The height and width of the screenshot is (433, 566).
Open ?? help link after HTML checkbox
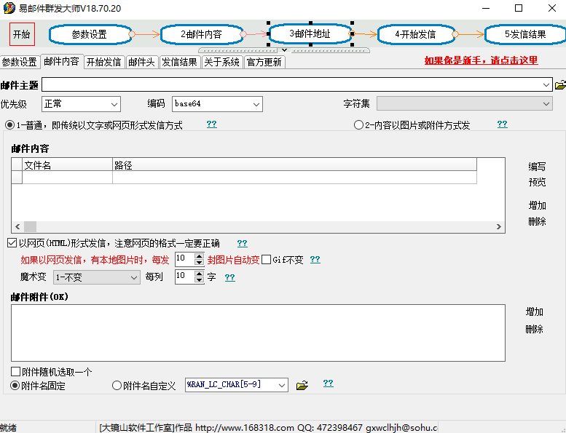(243, 243)
